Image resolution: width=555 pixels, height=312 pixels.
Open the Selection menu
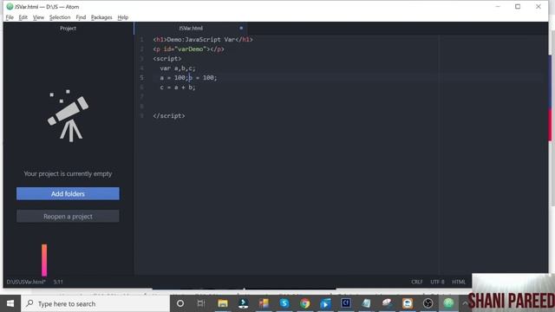(x=60, y=17)
